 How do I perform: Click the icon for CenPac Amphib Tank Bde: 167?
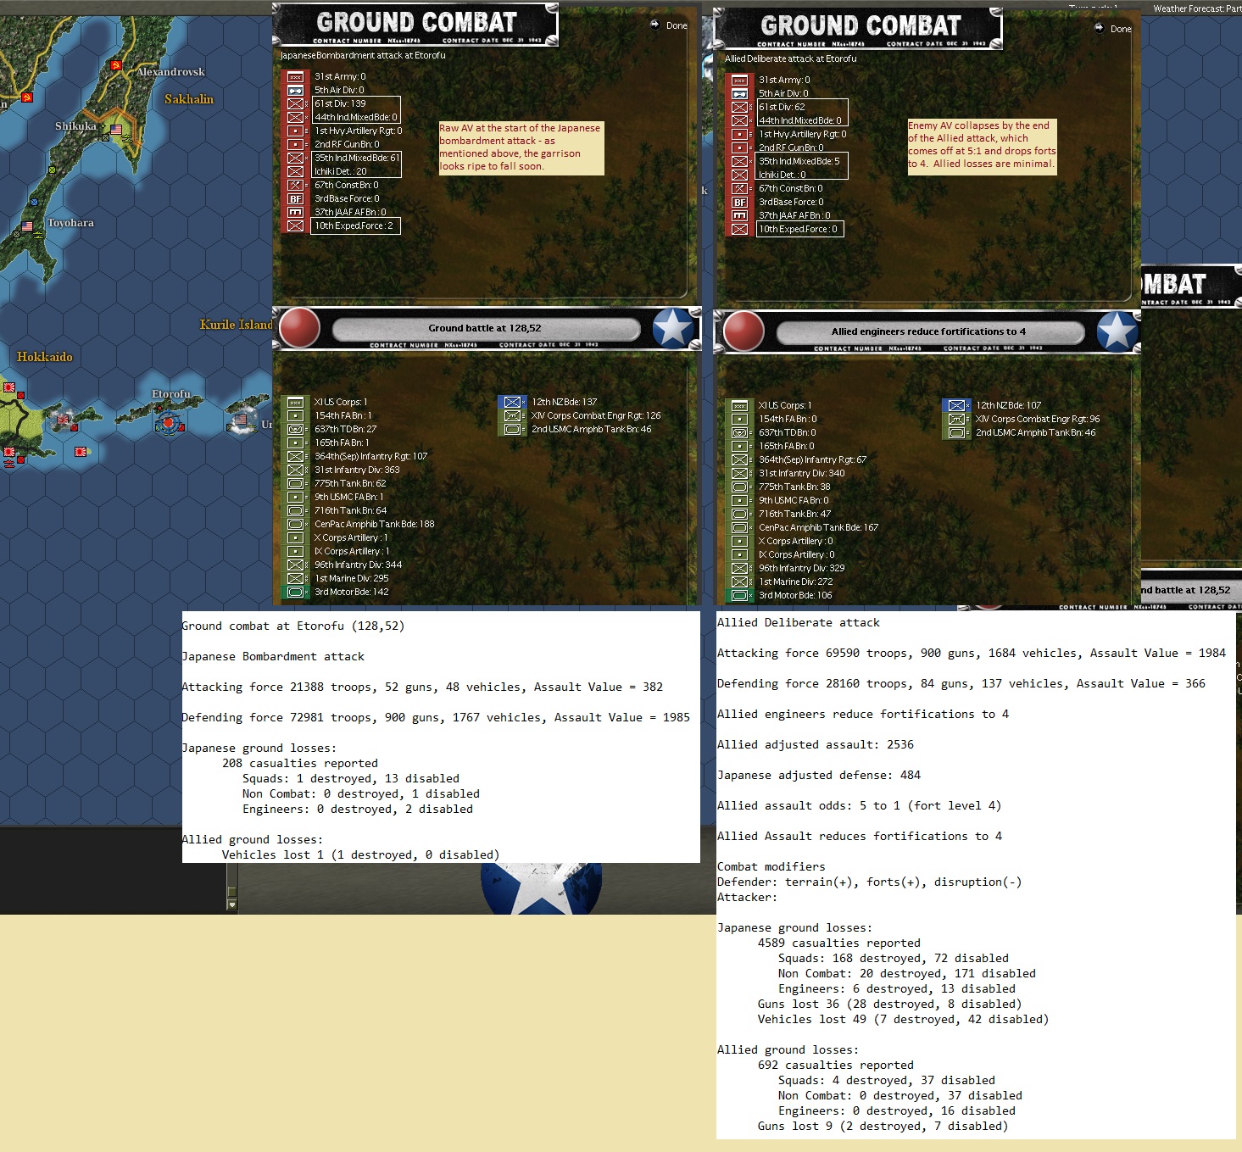coord(739,528)
